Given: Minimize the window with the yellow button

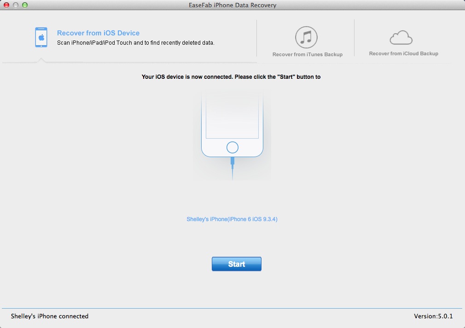Looking at the screenshot, I should [16, 5].
